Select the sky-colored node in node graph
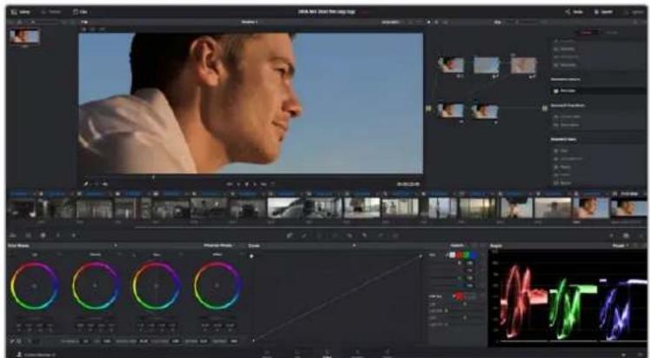This screenshot has height=358, width=650. pos(487,65)
